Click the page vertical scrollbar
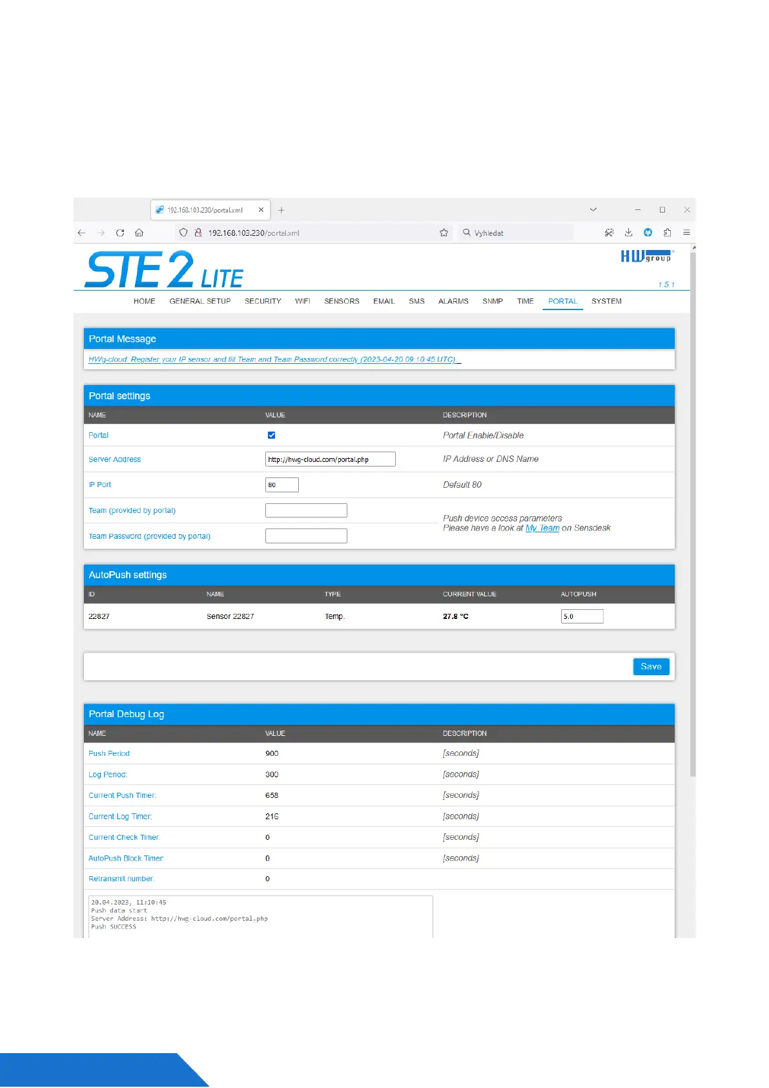This screenshot has width=769, height=1088. coord(693,514)
